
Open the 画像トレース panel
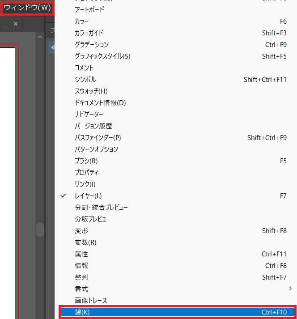click(x=91, y=301)
